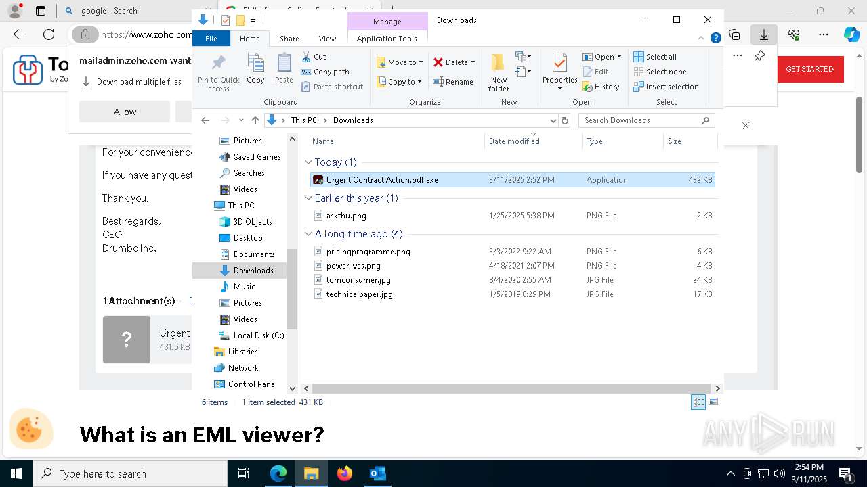Select Paste shortcut command
Image resolution: width=867 pixels, height=487 pixels.
pyautogui.click(x=332, y=87)
